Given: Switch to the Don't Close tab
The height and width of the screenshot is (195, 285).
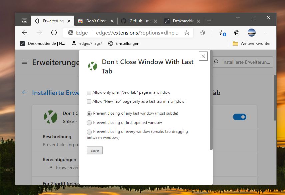Looking at the screenshot, I should tap(96, 21).
